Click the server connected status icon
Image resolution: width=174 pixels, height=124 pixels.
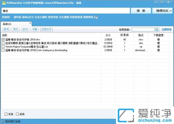tap(3, 121)
